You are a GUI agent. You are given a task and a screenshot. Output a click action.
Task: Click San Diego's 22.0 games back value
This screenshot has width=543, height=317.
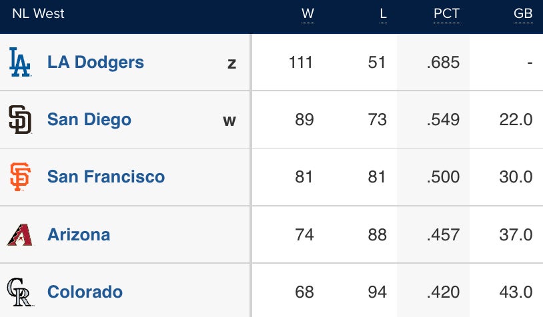tap(516, 120)
